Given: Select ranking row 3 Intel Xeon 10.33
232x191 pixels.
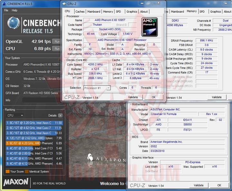Looking at the screenshot, I should (x=34, y=133).
